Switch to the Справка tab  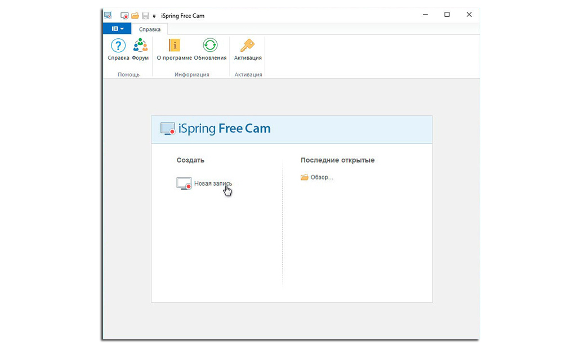(x=150, y=29)
